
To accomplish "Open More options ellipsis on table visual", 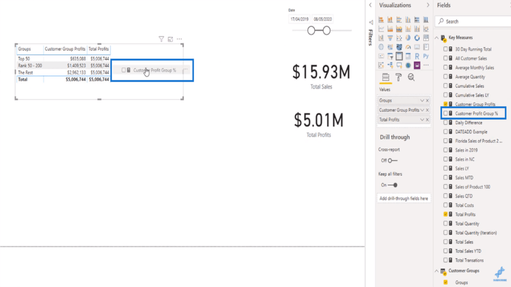I will [179, 39].
